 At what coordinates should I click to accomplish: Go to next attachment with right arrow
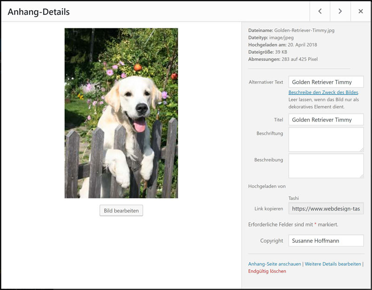coord(340,11)
